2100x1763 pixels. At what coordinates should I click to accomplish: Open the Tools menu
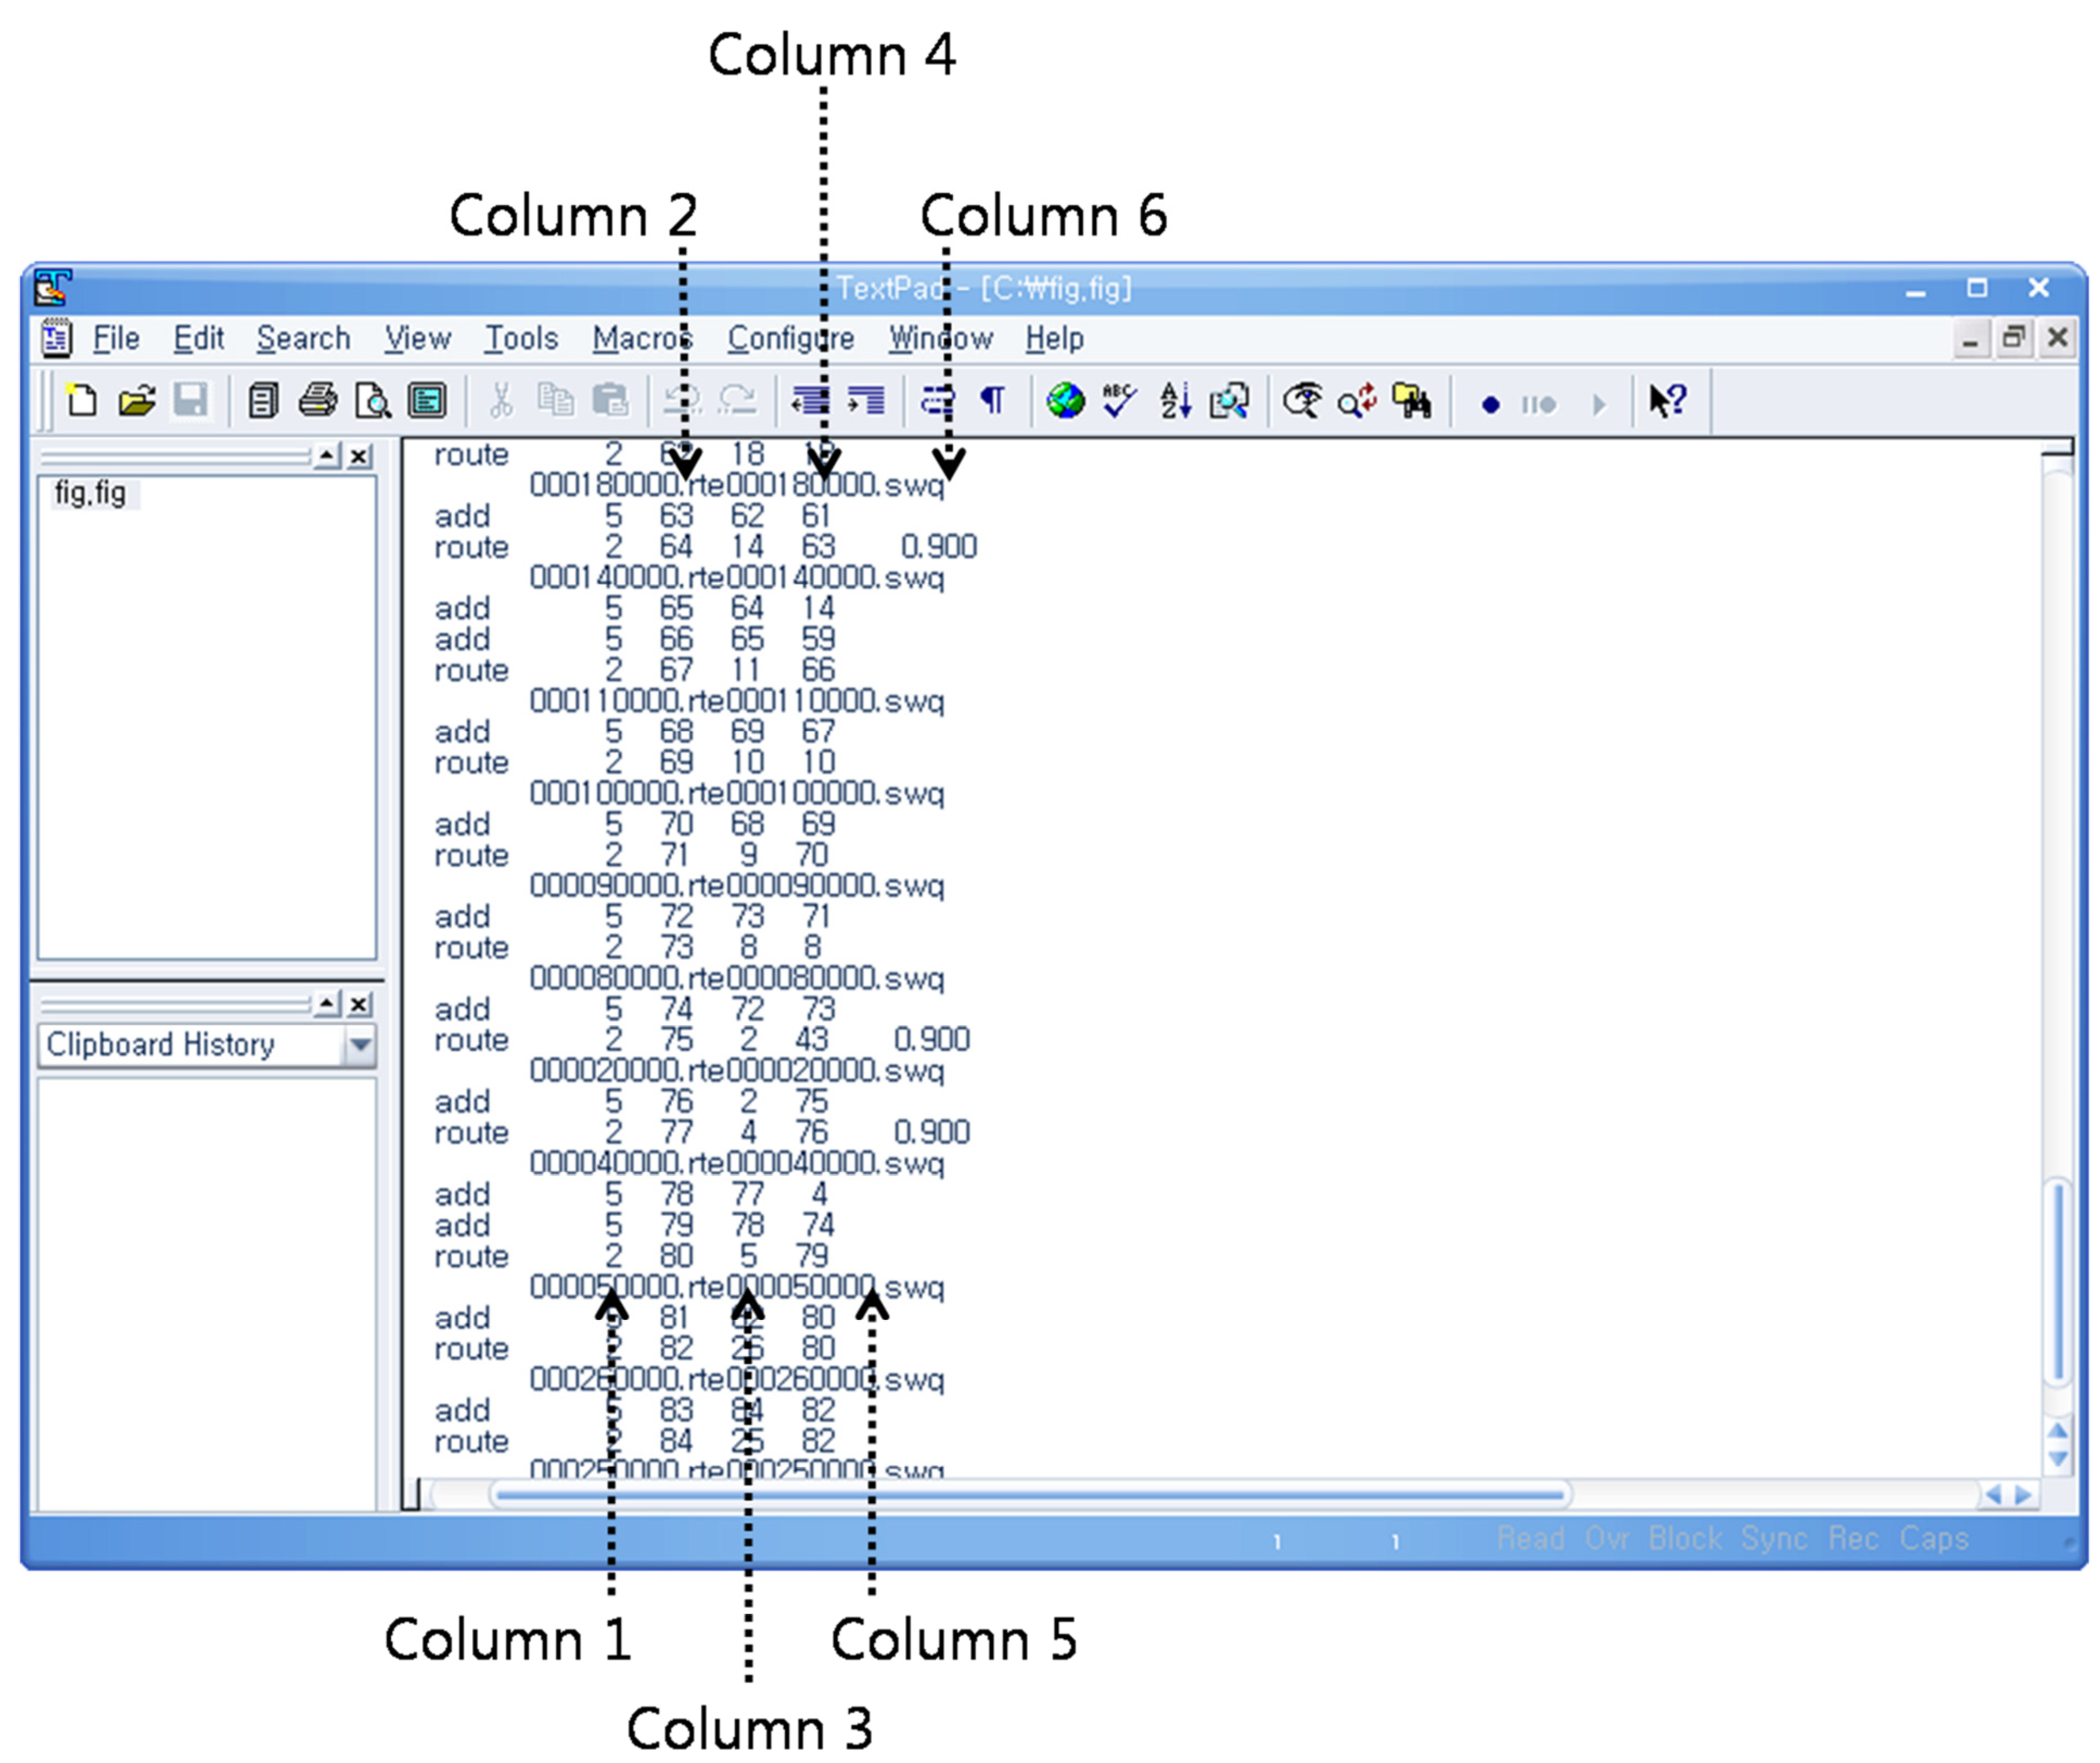pyautogui.click(x=521, y=339)
